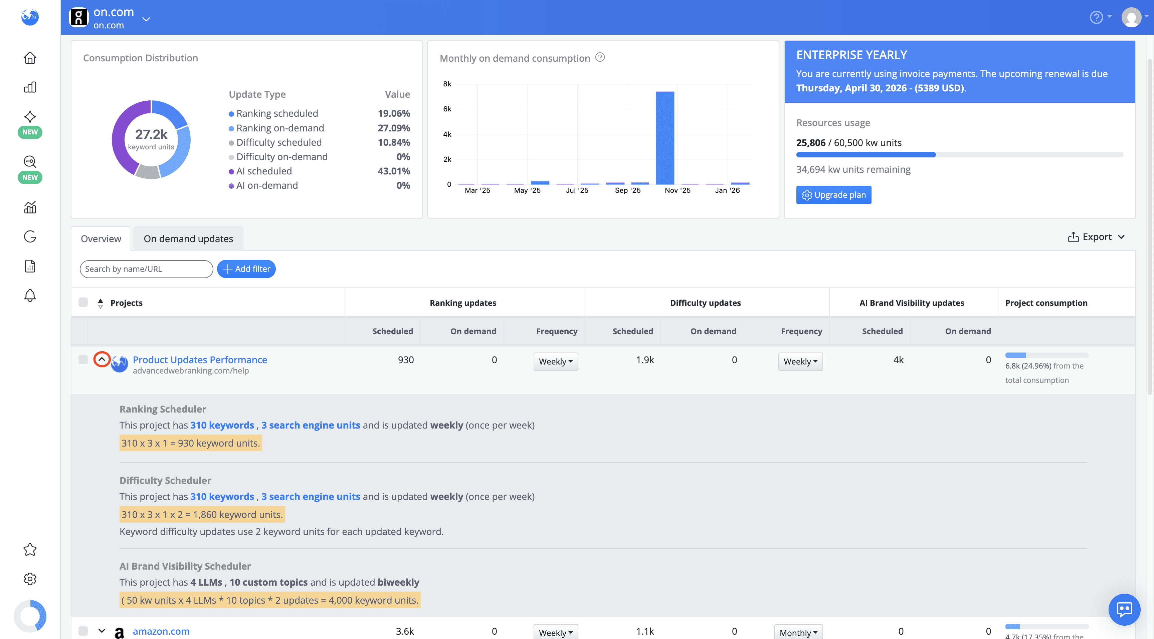Click the Upgrade plan button

pyautogui.click(x=834, y=195)
